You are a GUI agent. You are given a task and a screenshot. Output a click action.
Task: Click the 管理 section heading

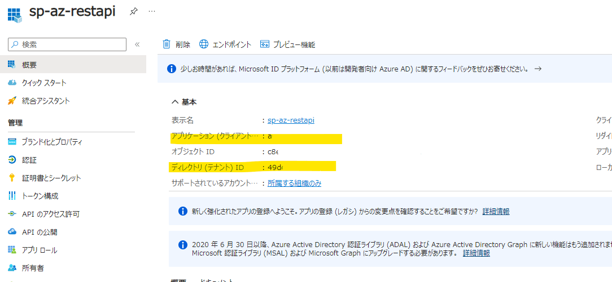tap(15, 123)
